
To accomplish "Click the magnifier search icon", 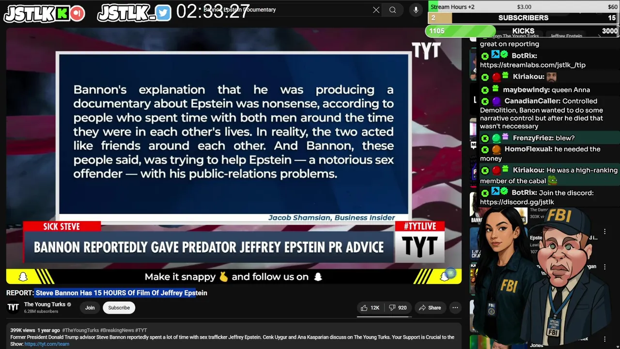I will click(393, 10).
